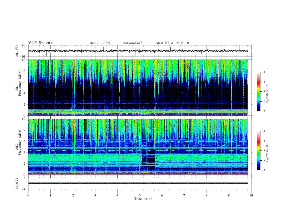
Task: Click the Time (min) axis label
Action: point(143,199)
